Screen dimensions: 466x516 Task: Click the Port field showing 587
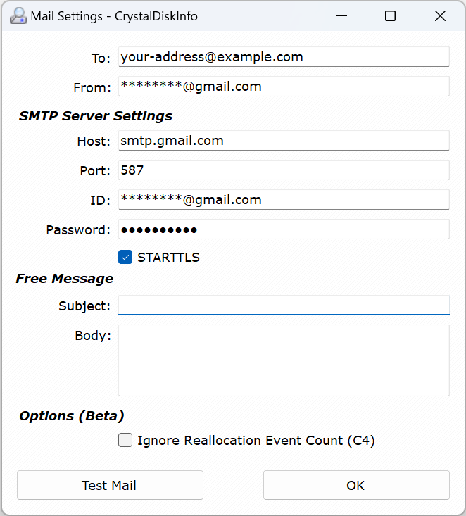pos(284,170)
